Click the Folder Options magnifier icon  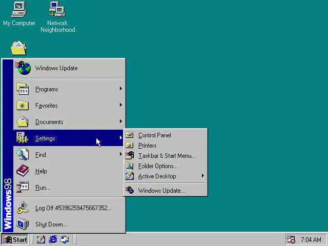130,166
